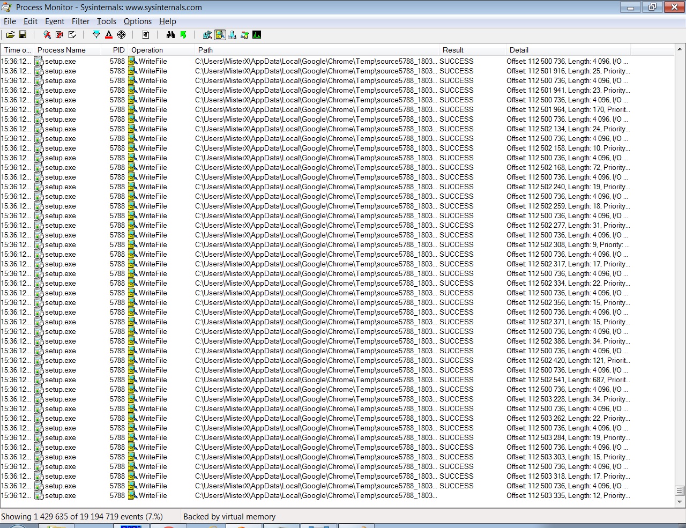This screenshot has width=686, height=528.
Task: Click the Find binoculars icon
Action: [x=170, y=35]
